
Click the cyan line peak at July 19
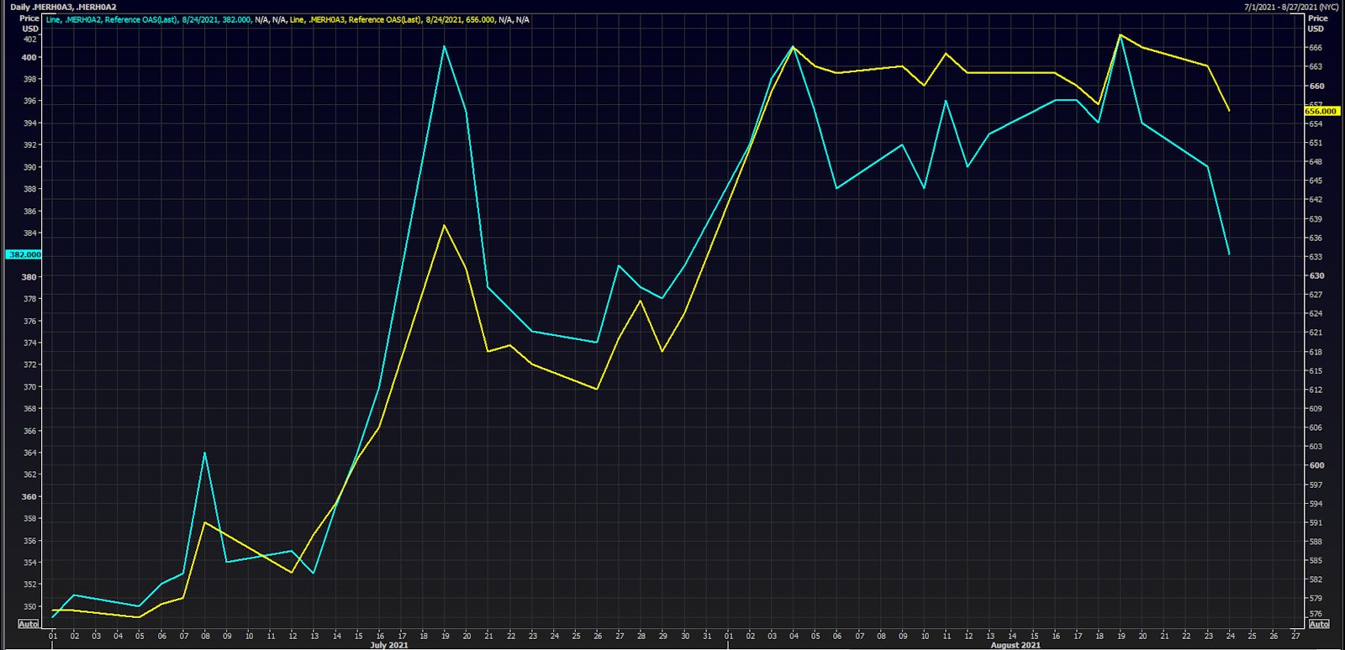click(x=445, y=46)
